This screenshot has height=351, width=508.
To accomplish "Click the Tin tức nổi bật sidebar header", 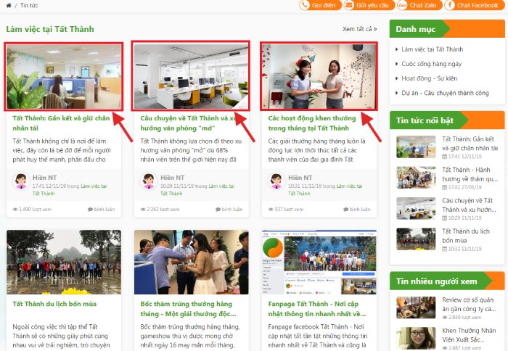I will [447, 120].
